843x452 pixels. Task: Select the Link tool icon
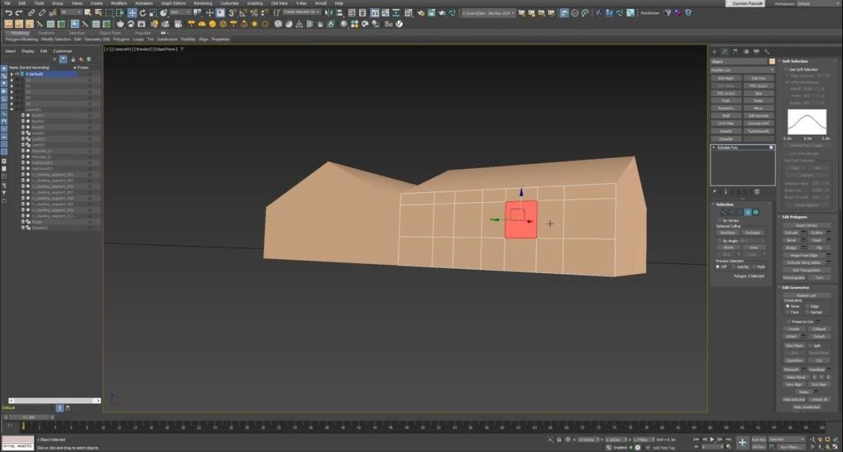pos(32,13)
